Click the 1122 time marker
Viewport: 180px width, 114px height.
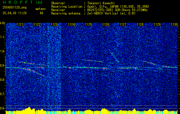pos(37,25)
